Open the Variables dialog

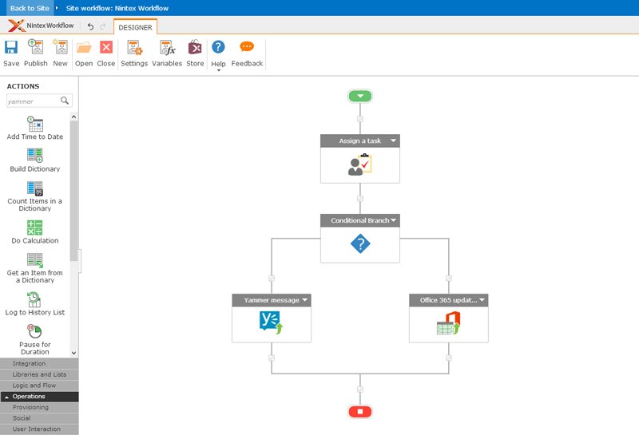coord(167,53)
